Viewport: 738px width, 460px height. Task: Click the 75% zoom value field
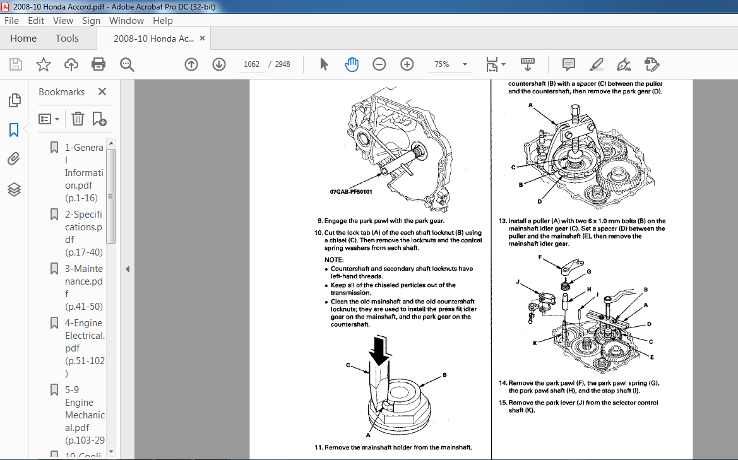(x=442, y=64)
